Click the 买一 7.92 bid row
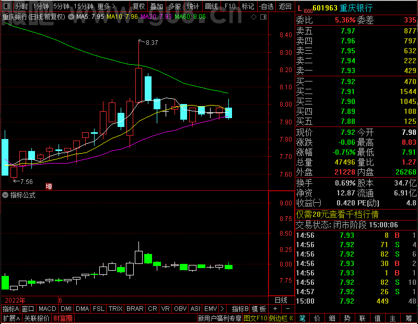Screen dimensions: 418x324 [356, 82]
